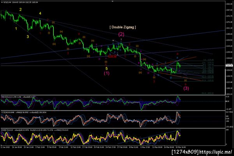Click the 6 Mar 17:00 time label
This screenshot has width=234, height=156.
click(x=145, y=147)
